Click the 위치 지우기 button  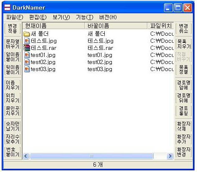13,98
